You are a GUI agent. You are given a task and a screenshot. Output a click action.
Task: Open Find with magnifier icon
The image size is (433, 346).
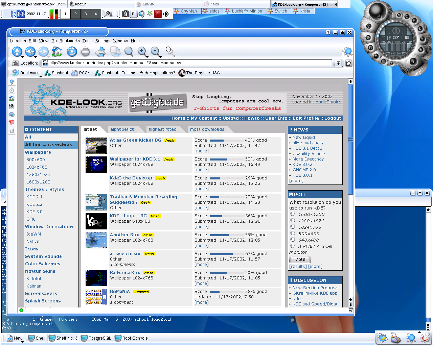click(129, 51)
